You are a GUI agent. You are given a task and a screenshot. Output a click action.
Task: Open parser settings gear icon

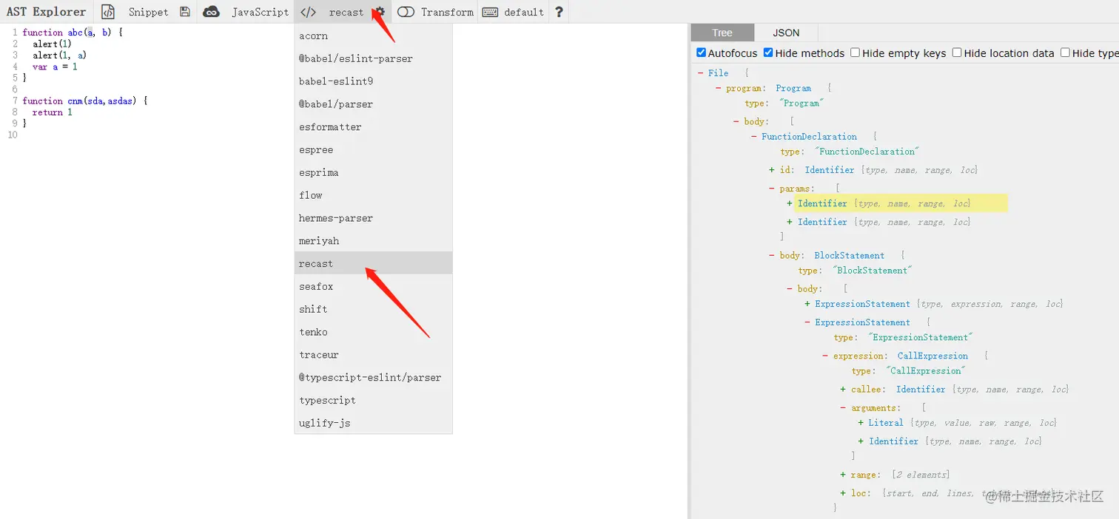point(380,12)
